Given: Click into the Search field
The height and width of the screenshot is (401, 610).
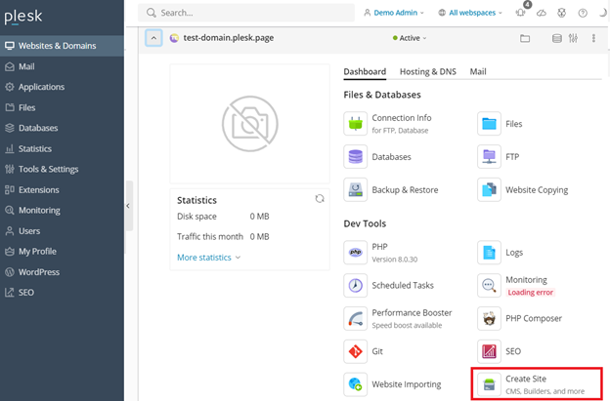Looking at the screenshot, I should [246, 13].
